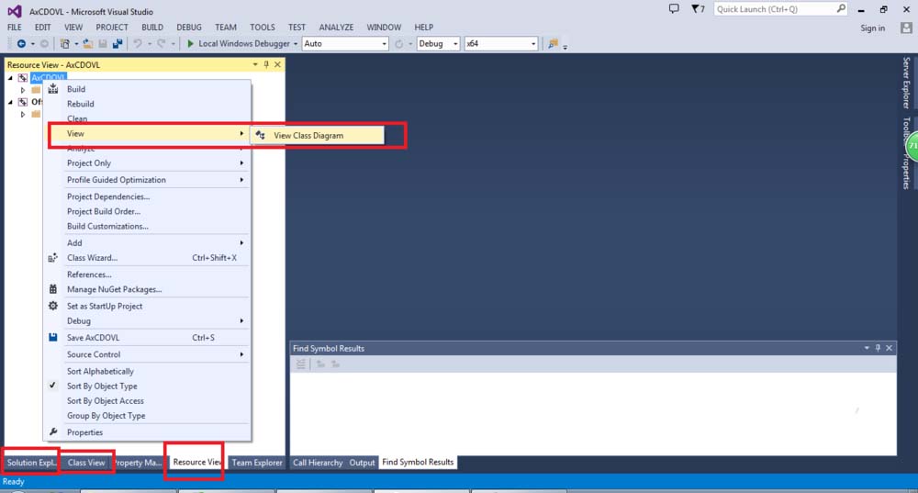Click the Undo toolbar icon
The width and height of the screenshot is (918, 493).
pos(137,44)
